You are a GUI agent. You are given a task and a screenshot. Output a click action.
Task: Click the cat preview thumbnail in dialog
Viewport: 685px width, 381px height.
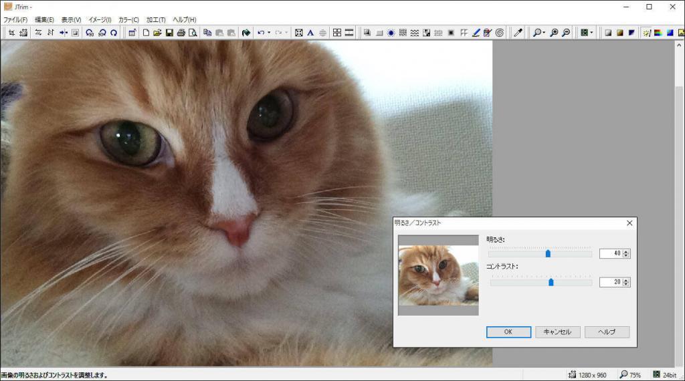point(438,275)
